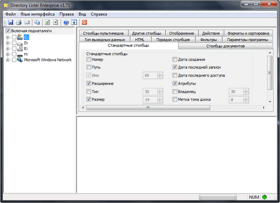Open the "Вид" menu
The height and width of the screenshot is (203, 280).
point(82,14)
